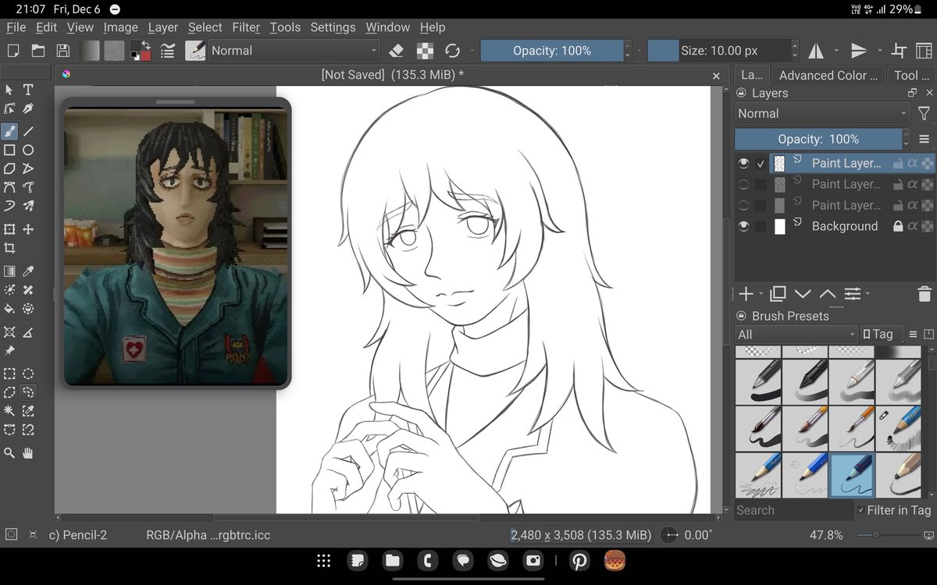937x585 pixels.
Task: Click the Horizontal Mirror tool icon
Action: point(816,51)
